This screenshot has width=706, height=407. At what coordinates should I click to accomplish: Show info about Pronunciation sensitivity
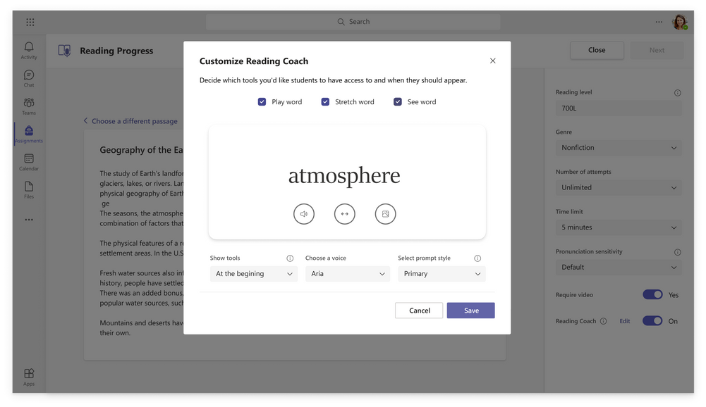pos(678,252)
